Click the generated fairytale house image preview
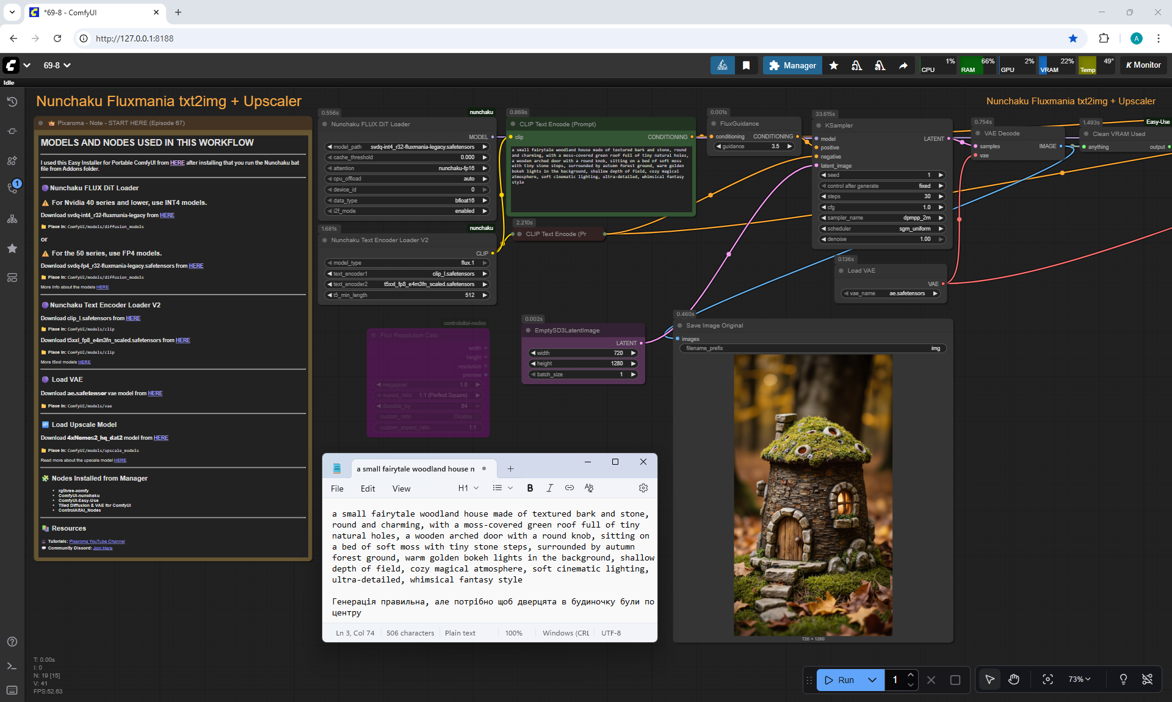 (812, 495)
